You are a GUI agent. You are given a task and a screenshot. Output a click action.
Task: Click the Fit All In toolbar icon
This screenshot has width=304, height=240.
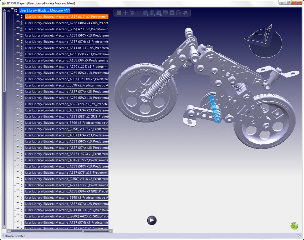119,13
